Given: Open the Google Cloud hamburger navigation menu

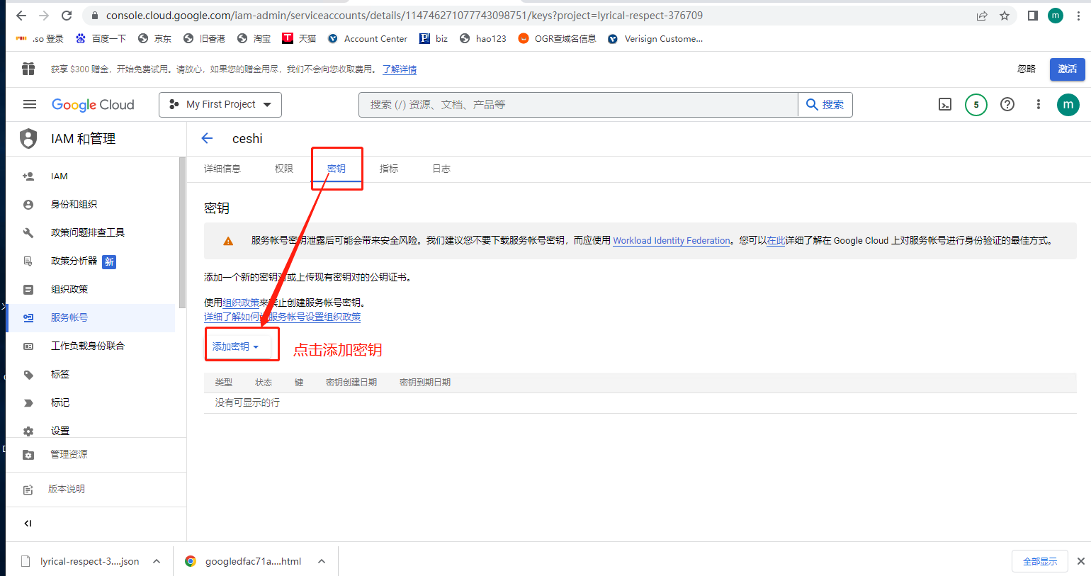Looking at the screenshot, I should (x=30, y=104).
